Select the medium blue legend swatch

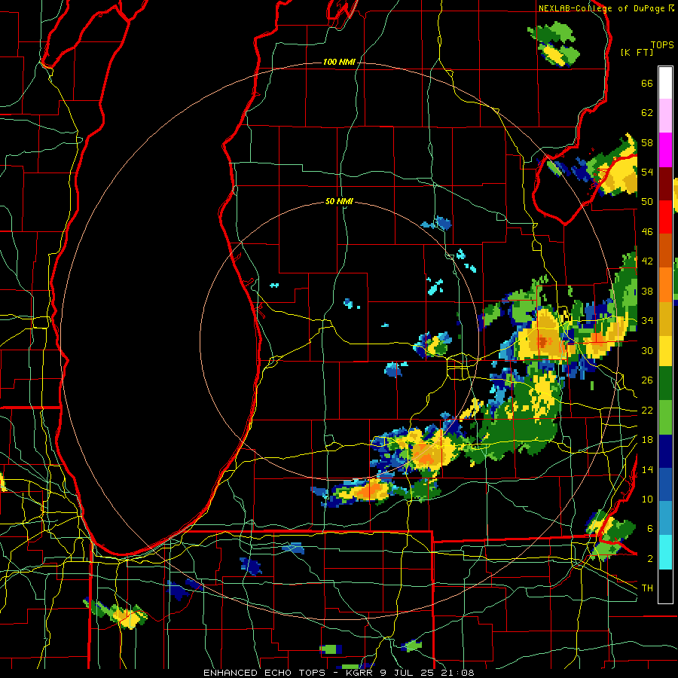point(665,484)
